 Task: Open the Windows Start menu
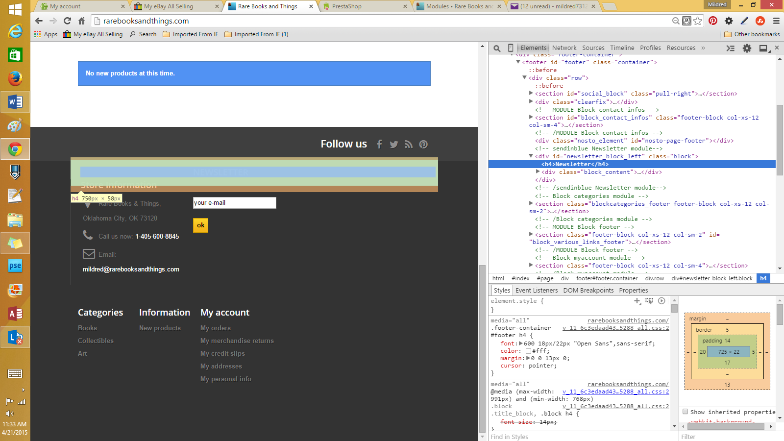tap(15, 9)
